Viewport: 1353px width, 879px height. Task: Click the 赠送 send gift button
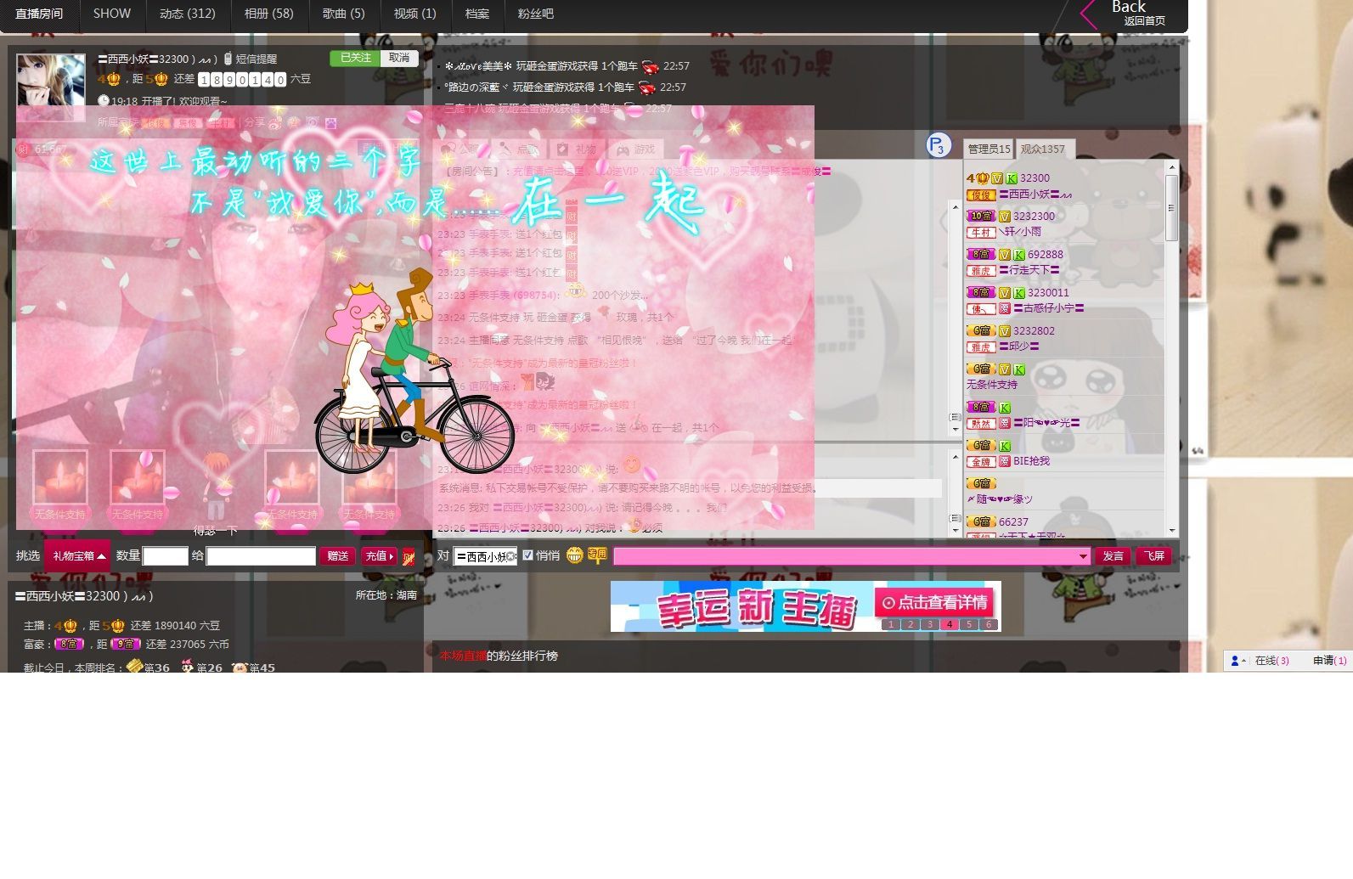[x=337, y=555]
